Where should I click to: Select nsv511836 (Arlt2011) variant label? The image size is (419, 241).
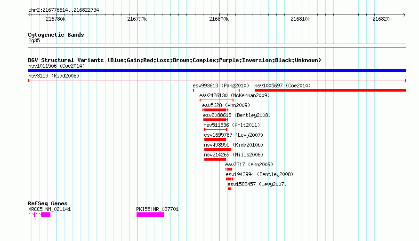click(232, 125)
